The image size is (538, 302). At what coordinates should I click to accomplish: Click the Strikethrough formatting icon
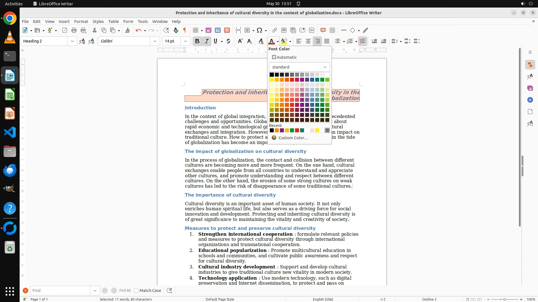tap(228, 41)
